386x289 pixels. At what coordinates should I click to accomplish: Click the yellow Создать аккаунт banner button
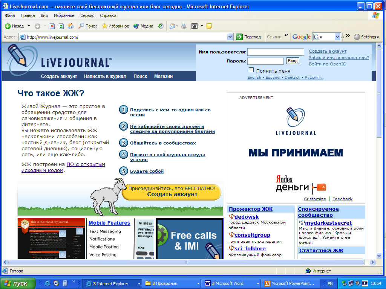click(x=172, y=192)
